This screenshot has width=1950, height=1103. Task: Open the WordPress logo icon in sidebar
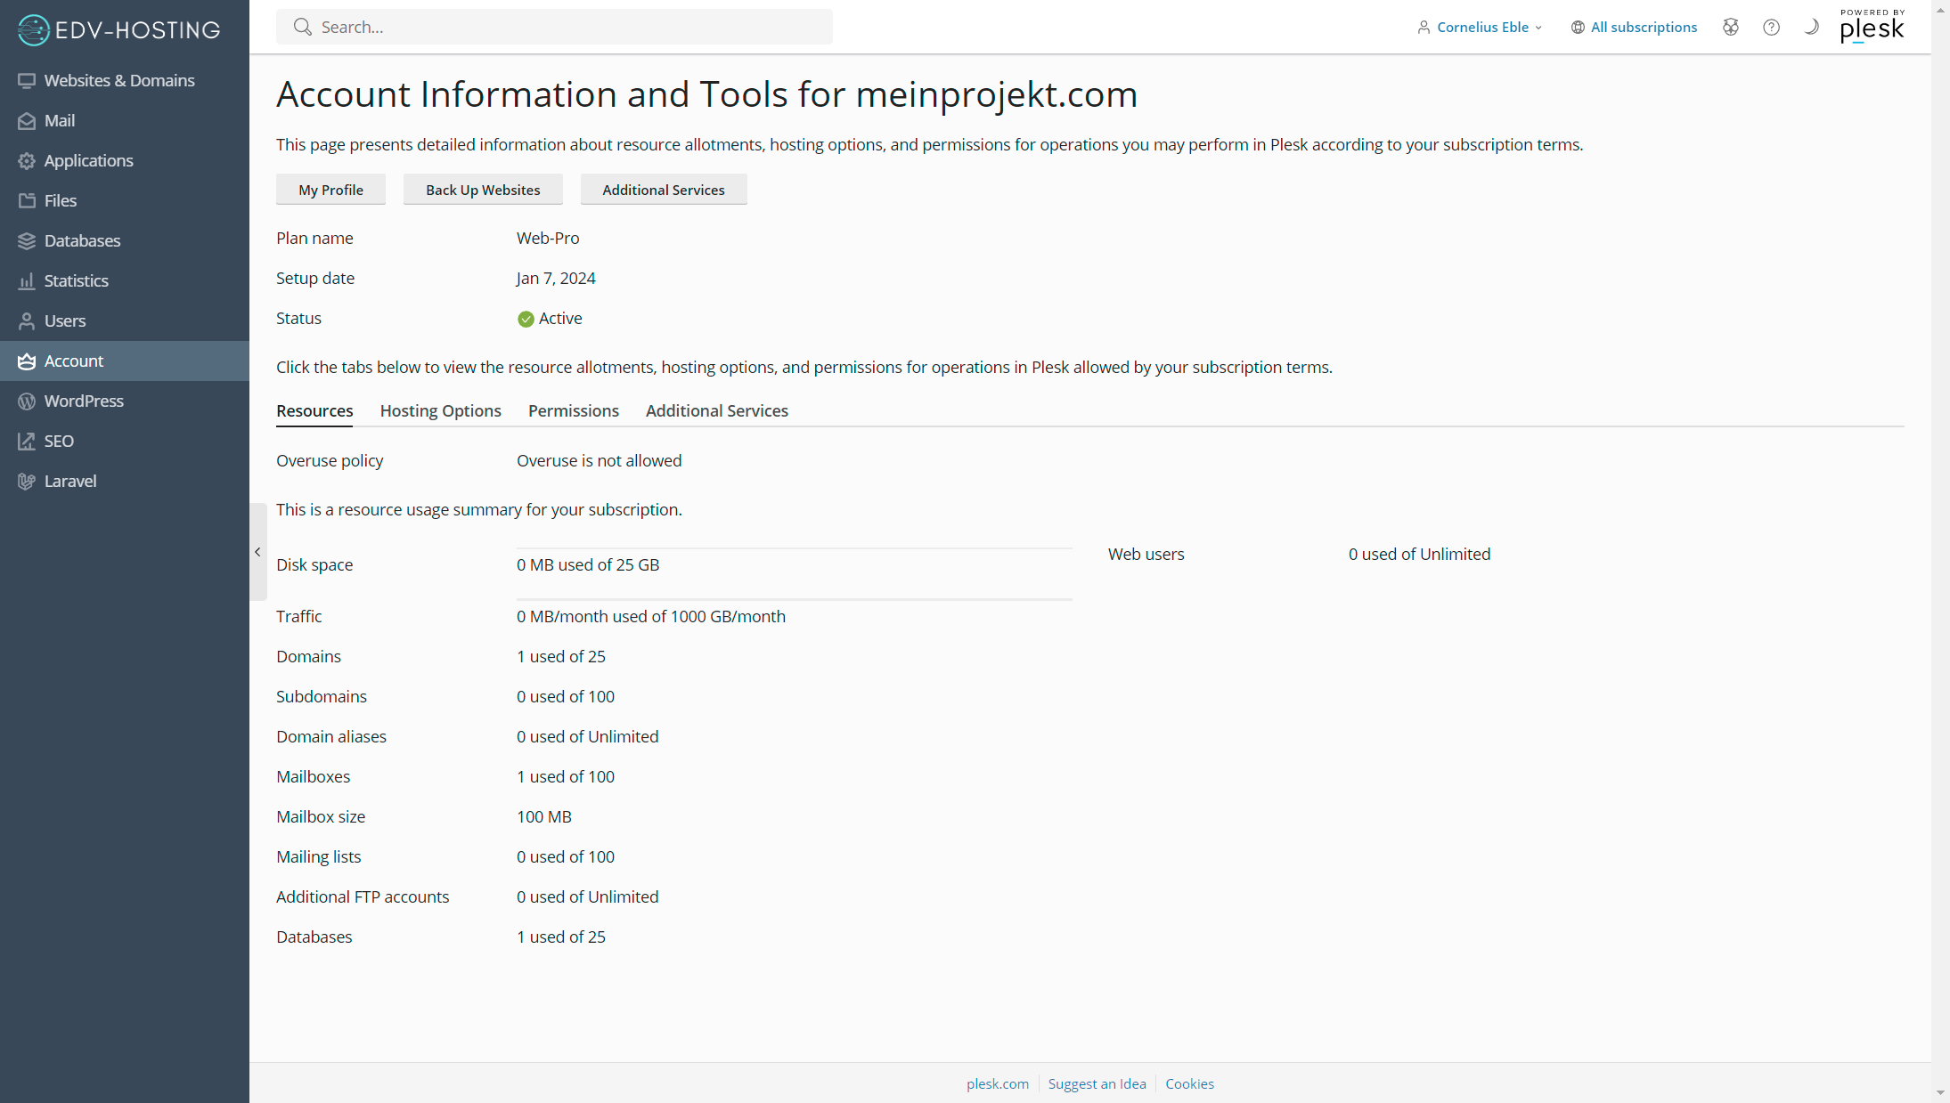(27, 401)
